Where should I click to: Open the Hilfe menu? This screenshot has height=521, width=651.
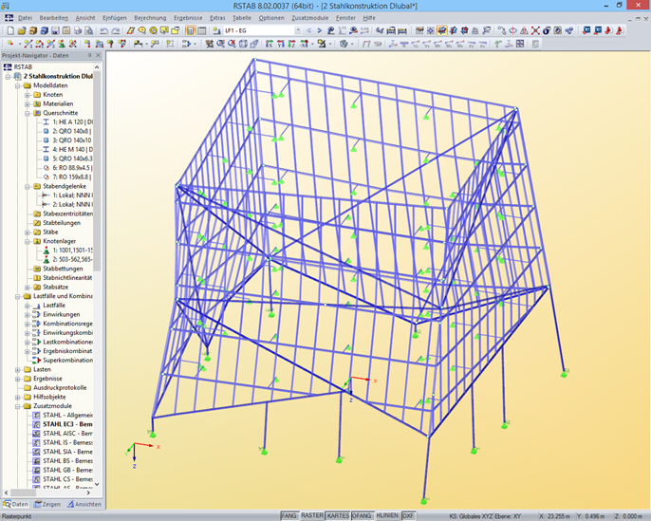[x=368, y=18]
